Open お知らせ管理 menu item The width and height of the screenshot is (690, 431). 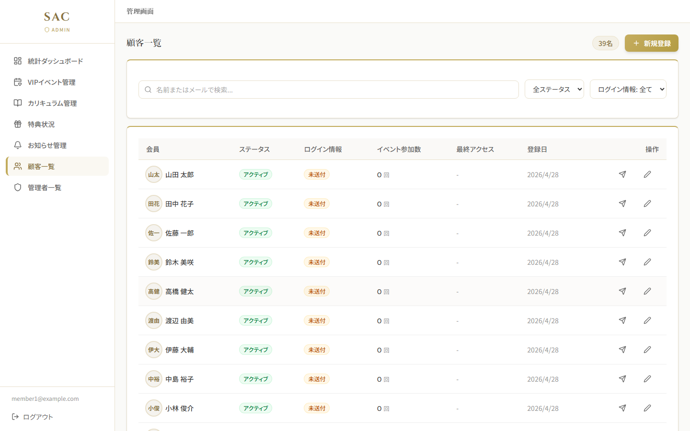click(x=57, y=145)
